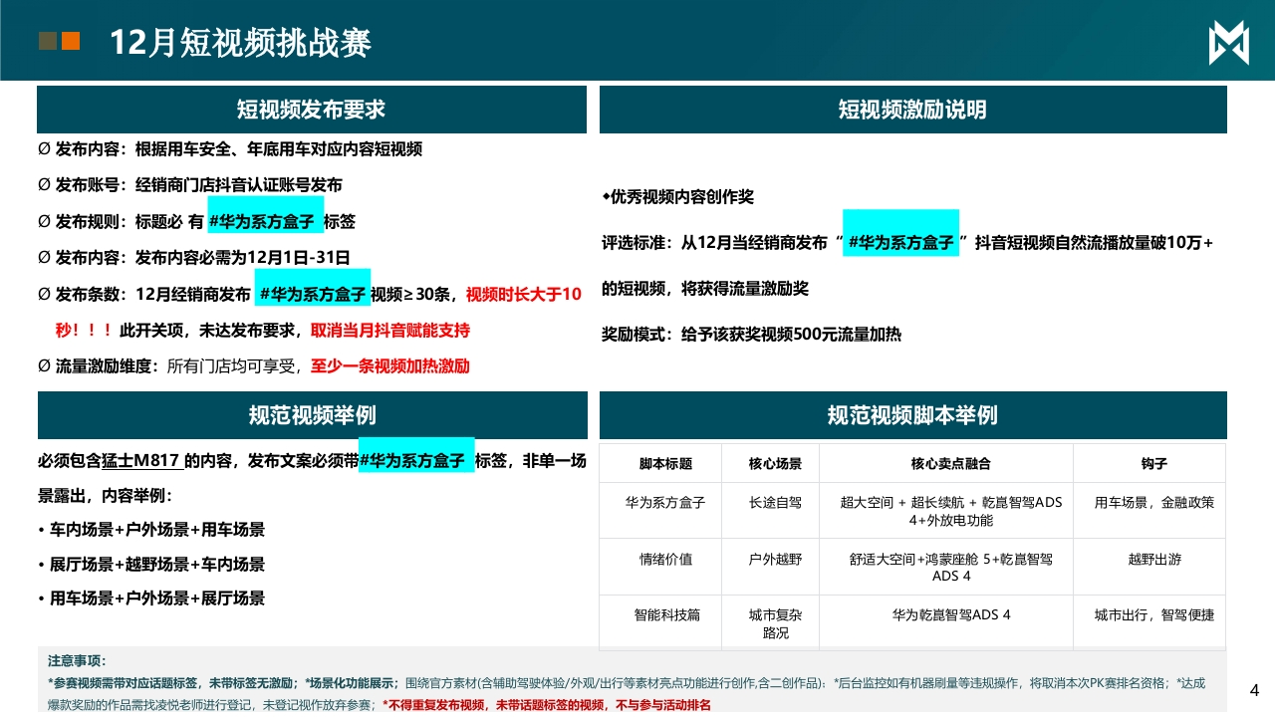Image resolution: width=1275 pixels, height=717 pixels.
Task: Click the 核心卖点融合 table column header
Action: coord(950,464)
